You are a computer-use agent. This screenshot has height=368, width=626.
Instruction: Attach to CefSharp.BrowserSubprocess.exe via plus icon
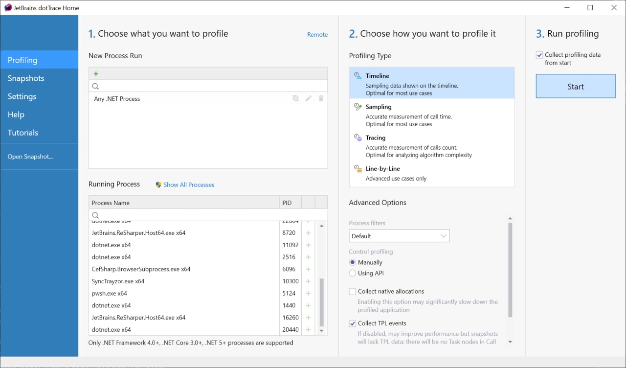(308, 269)
